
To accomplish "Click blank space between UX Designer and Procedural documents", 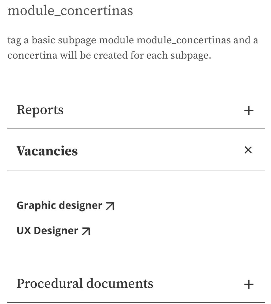I will point(136,255).
